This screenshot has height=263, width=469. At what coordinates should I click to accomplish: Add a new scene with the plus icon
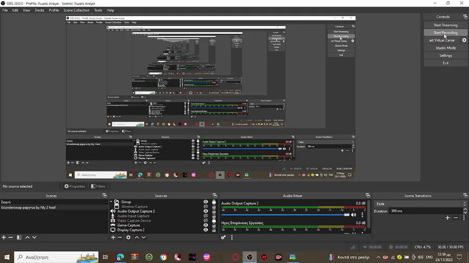click(4, 238)
